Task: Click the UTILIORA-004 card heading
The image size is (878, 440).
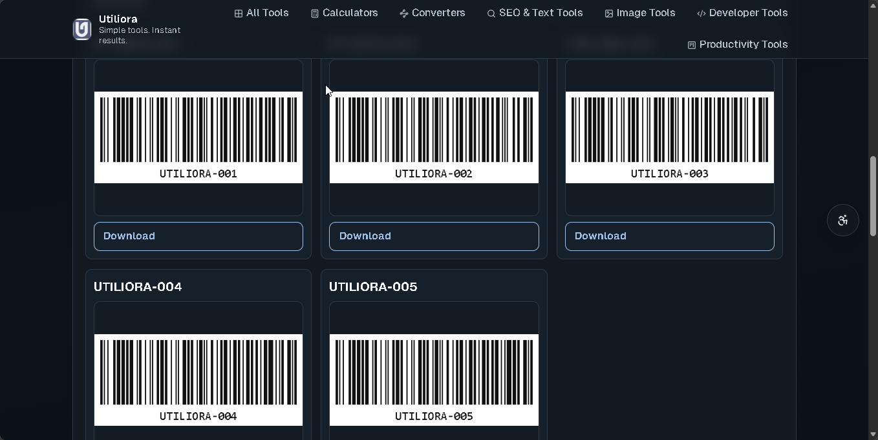Action: tap(138, 286)
